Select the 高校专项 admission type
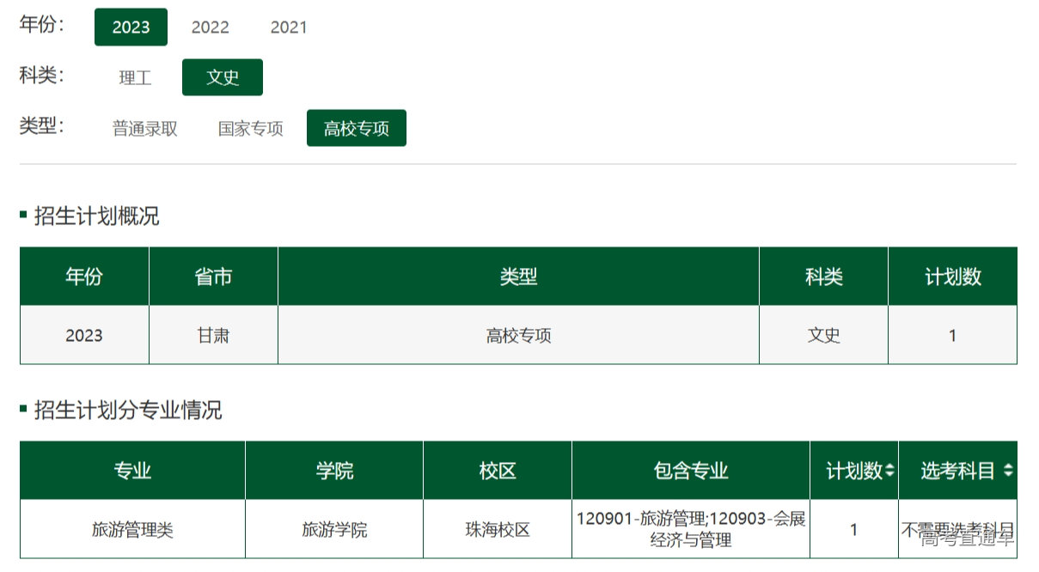 click(x=356, y=128)
